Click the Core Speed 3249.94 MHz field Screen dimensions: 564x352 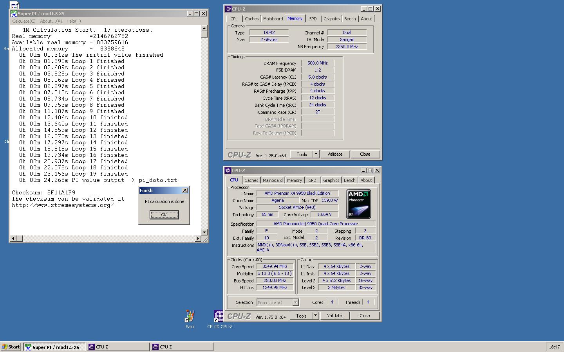click(275, 266)
